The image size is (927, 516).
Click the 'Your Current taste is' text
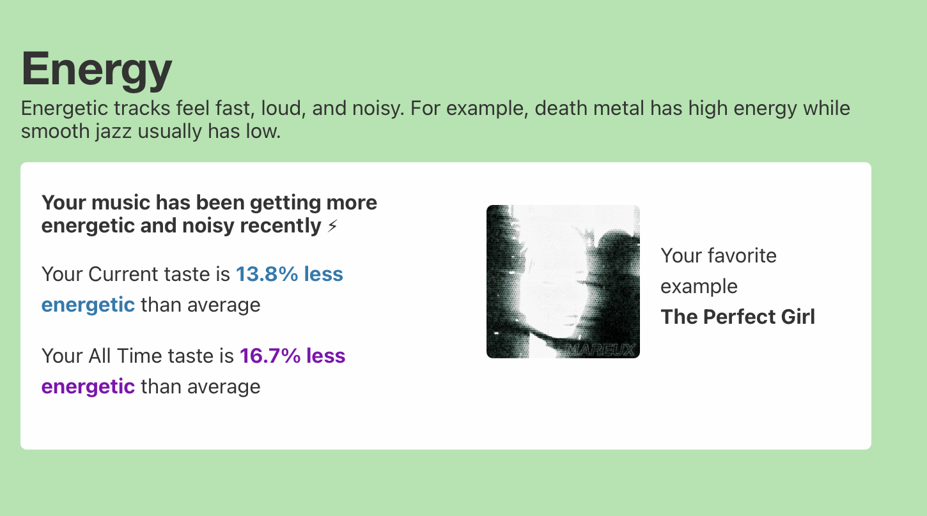[136, 275]
